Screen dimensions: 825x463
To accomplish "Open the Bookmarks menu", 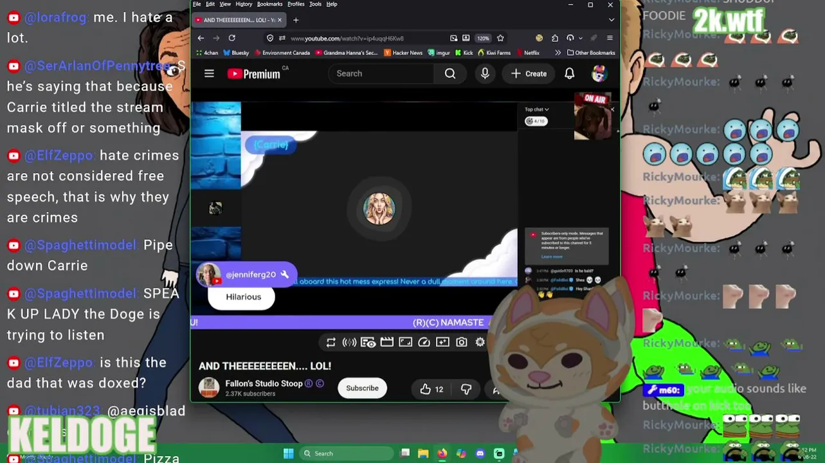I will (x=270, y=4).
